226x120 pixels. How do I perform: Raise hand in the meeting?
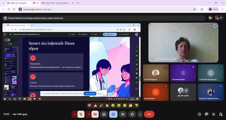tap(132, 114)
